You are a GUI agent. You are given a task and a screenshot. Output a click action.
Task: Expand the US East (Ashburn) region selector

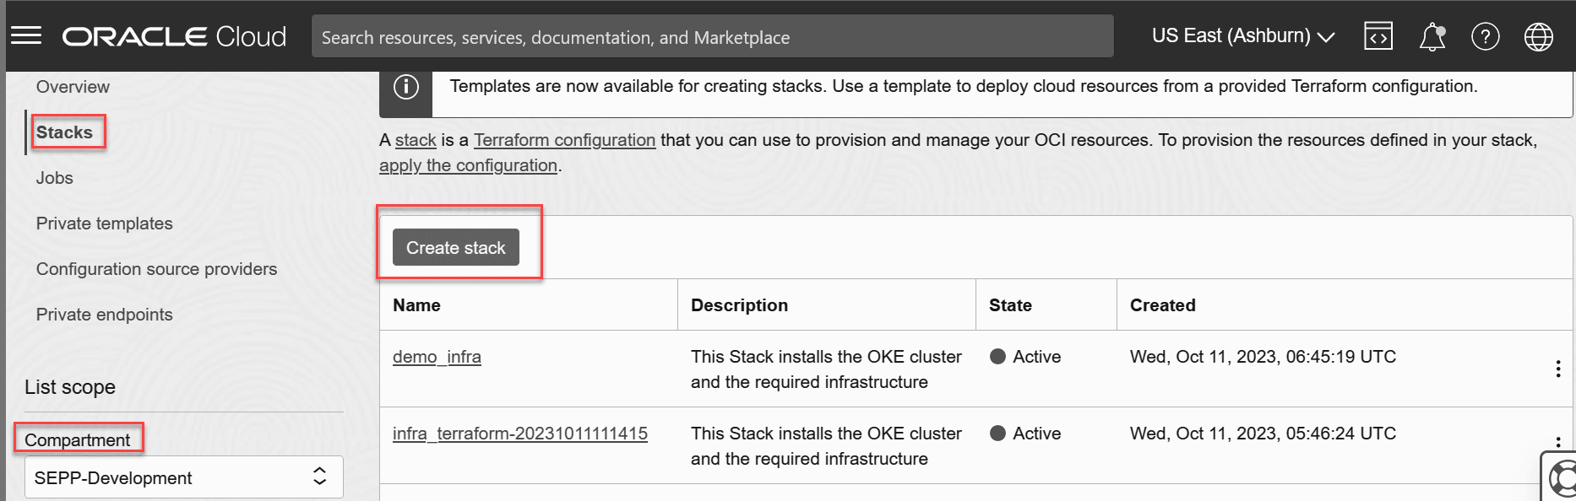pyautogui.click(x=1242, y=36)
